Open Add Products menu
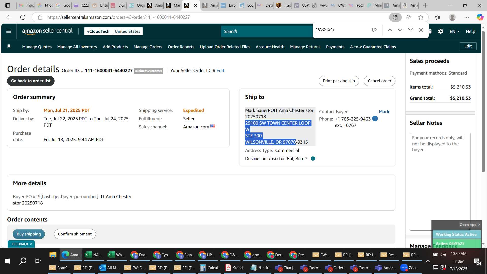Screen dimensions: 487x274 click(115, 47)
